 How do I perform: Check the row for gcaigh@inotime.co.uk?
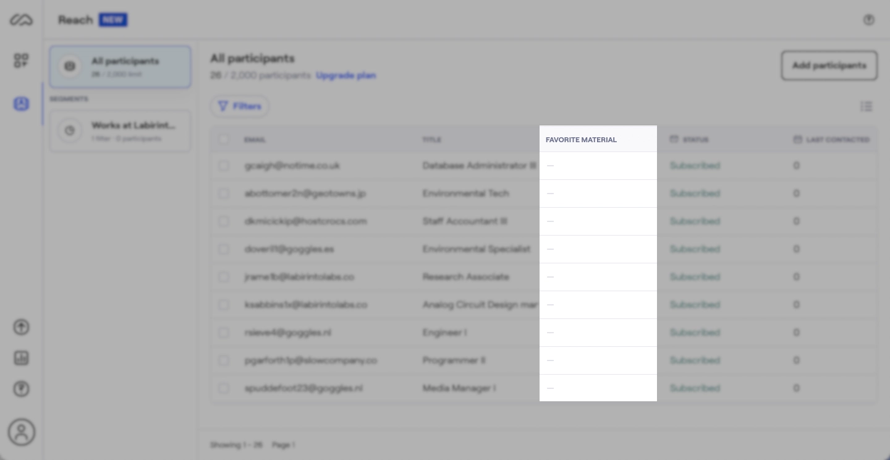pos(224,166)
